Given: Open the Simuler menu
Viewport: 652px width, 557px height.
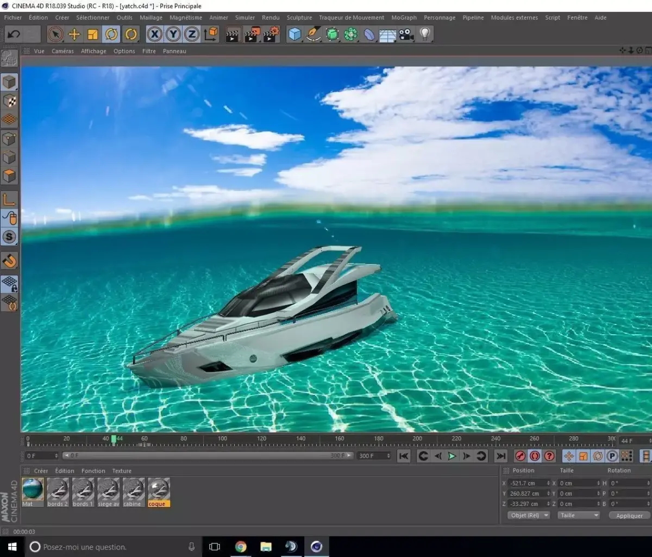Looking at the screenshot, I should click(x=245, y=17).
